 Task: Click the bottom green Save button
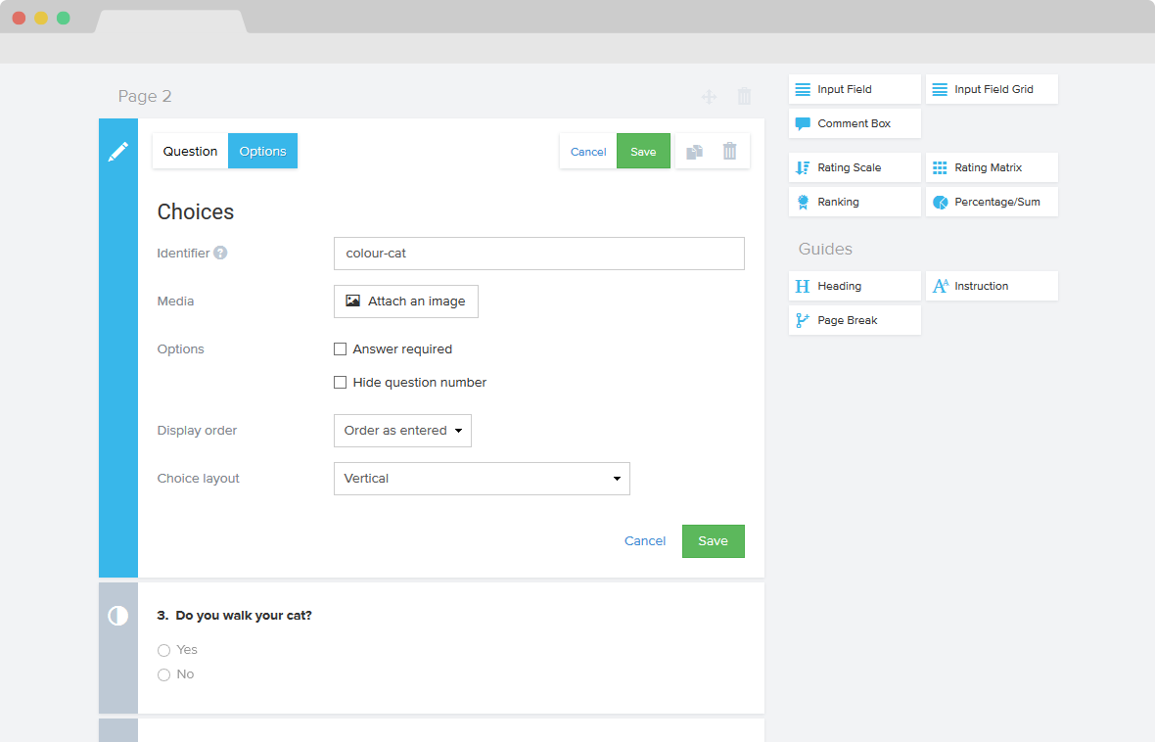(x=713, y=541)
